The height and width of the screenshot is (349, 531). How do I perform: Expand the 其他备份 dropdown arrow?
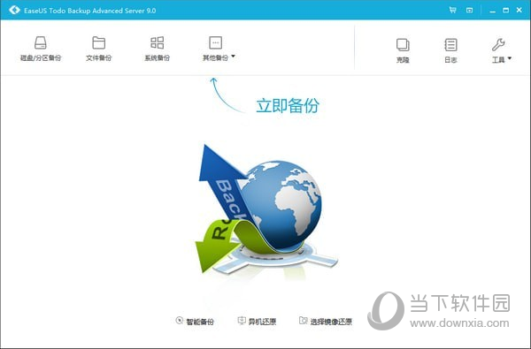click(233, 57)
